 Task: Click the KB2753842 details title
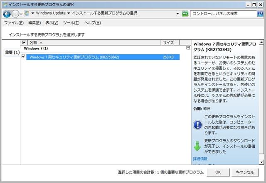(224, 47)
